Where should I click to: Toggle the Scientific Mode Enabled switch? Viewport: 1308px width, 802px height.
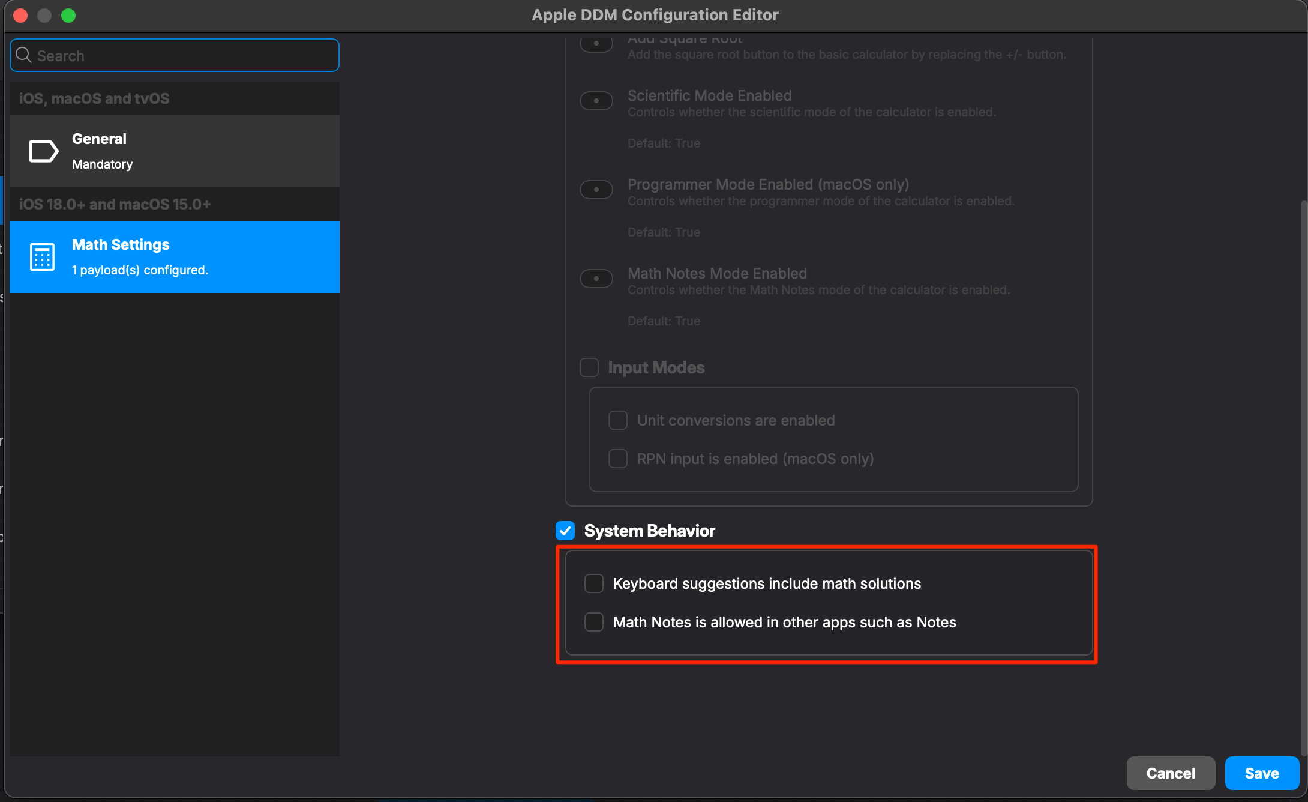(596, 101)
